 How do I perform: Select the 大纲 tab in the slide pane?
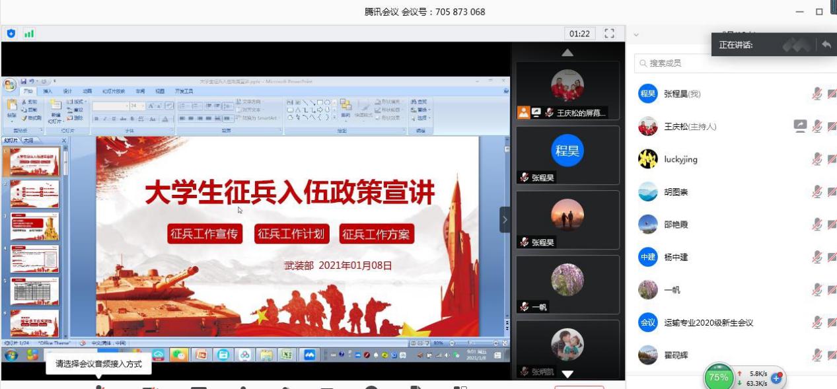point(28,141)
